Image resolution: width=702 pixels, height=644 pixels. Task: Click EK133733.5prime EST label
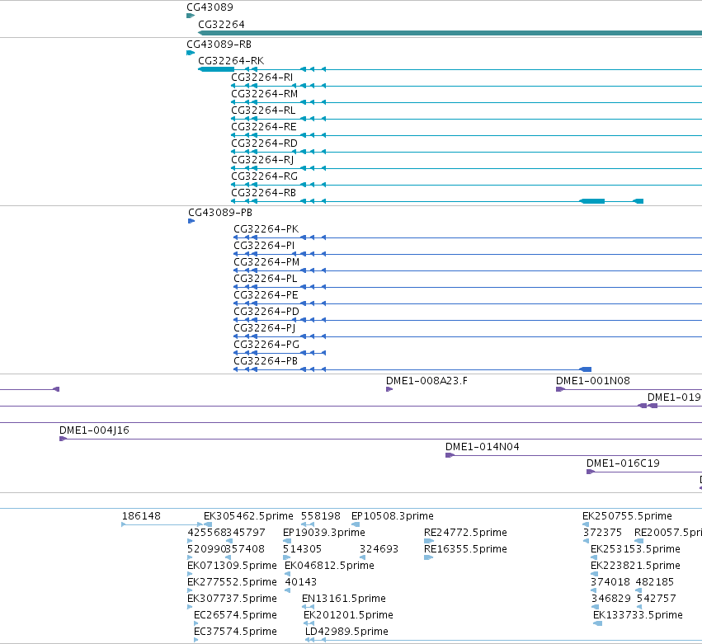click(x=638, y=615)
